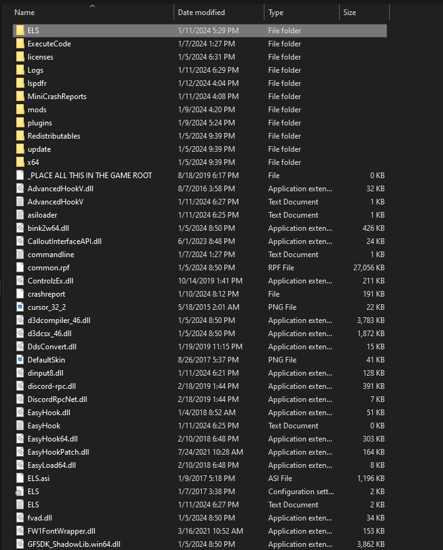Select the DiscordRpcNet.dll file name
443x550 pixels.
[x=58, y=399]
